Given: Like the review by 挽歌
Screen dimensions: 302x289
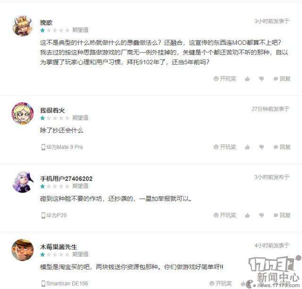Looking at the screenshot, I should (247, 79).
